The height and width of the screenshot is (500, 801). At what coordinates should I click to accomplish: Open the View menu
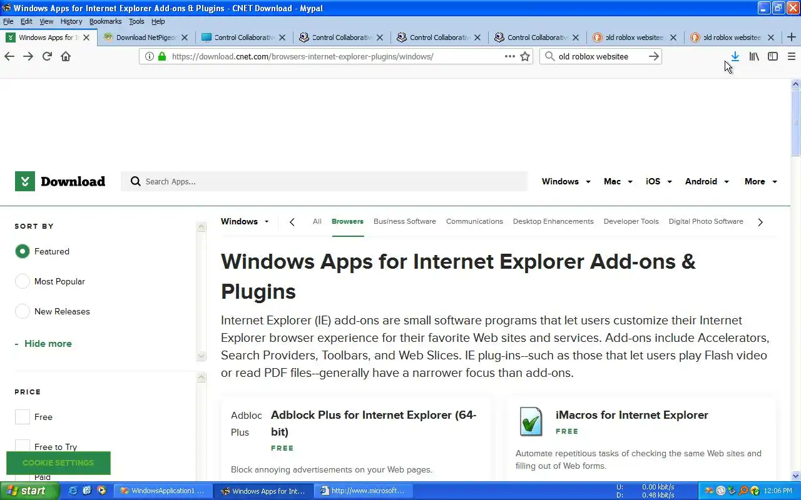(x=46, y=21)
